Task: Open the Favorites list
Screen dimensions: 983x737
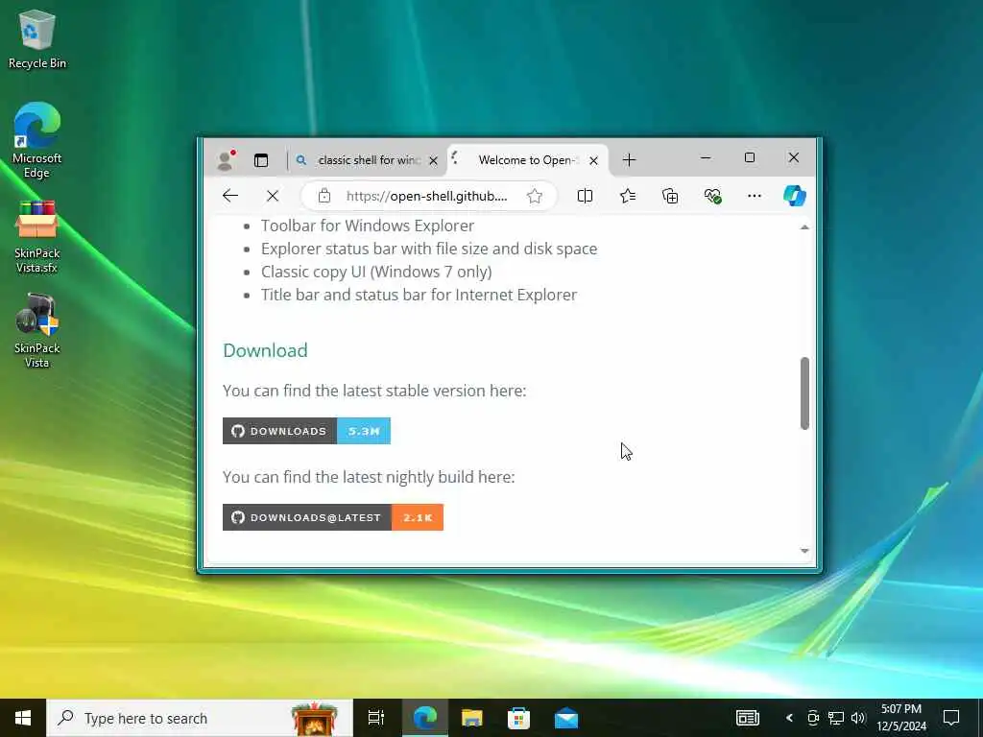Action: pos(628,196)
